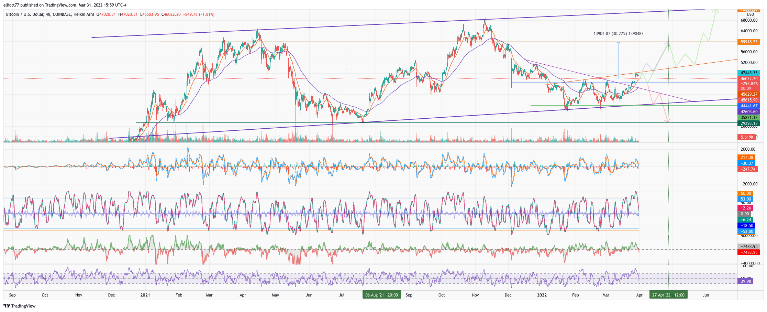Click the red +296.84% last price label
This screenshot has width=767, height=312.
coord(749,84)
